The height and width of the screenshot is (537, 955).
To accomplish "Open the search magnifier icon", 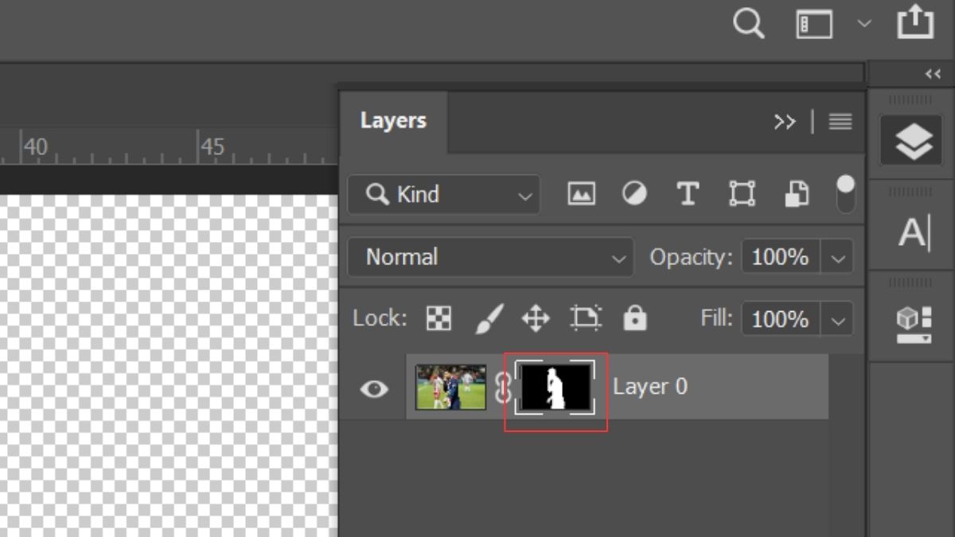I will tap(748, 24).
